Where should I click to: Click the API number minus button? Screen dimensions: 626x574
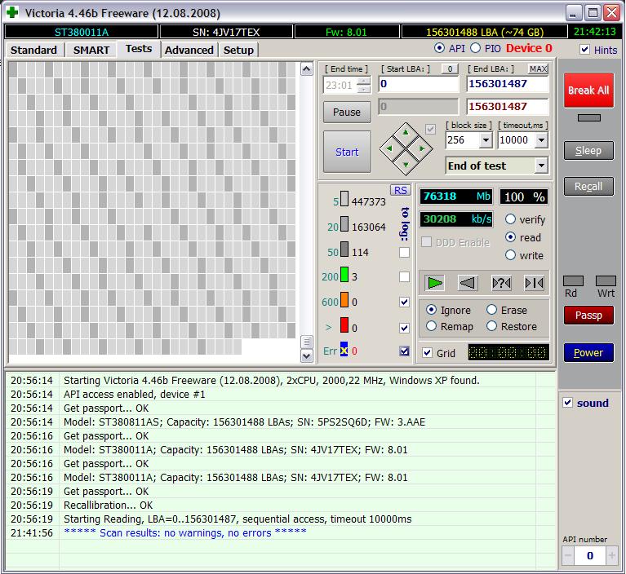point(568,555)
